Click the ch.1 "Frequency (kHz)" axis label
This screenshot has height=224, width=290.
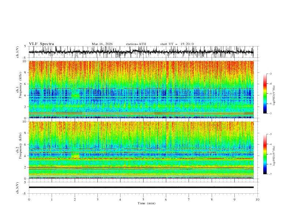(x=21, y=85)
